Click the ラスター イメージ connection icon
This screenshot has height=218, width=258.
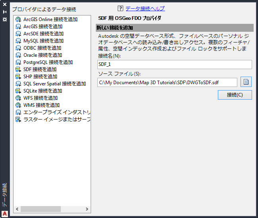coord(18,120)
